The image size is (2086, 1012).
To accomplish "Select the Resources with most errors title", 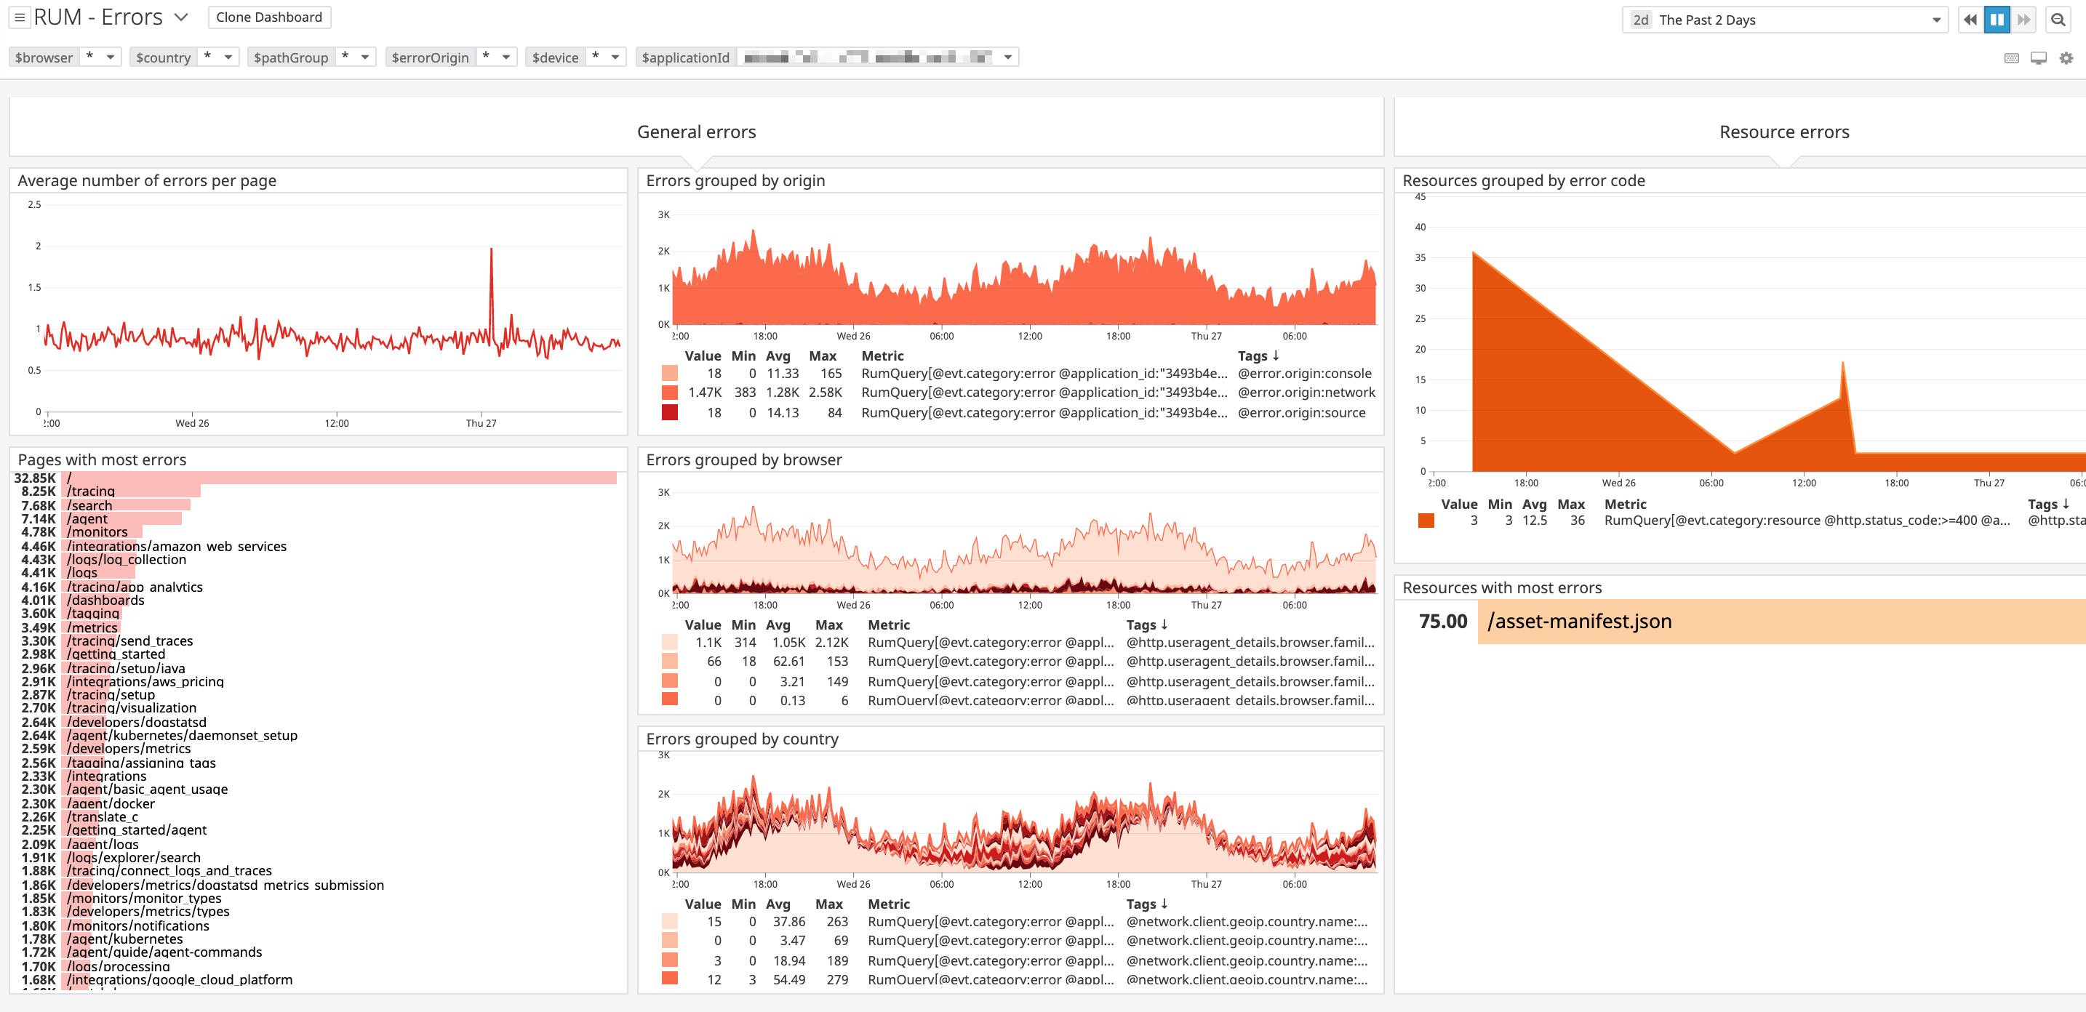I will 1502,587.
